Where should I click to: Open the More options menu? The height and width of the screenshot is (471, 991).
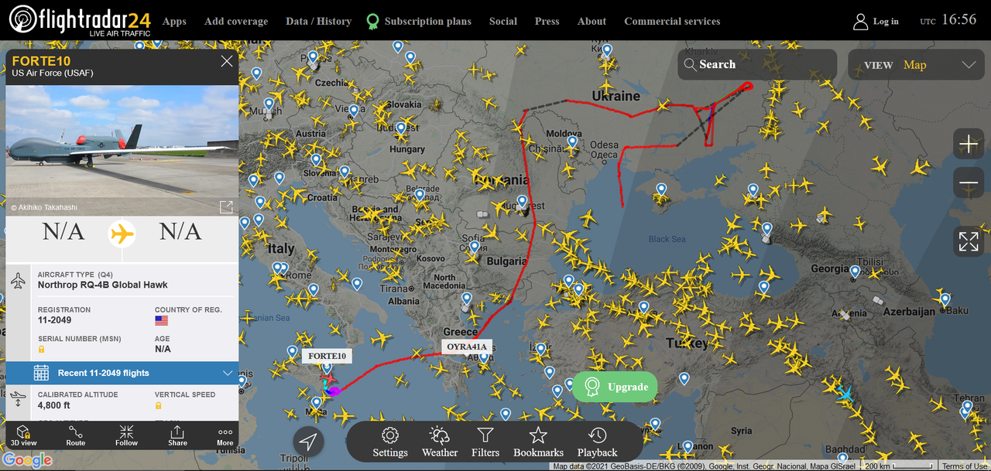click(x=225, y=435)
